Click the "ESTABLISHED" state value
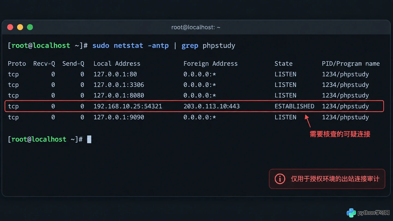The image size is (393, 221). click(294, 106)
